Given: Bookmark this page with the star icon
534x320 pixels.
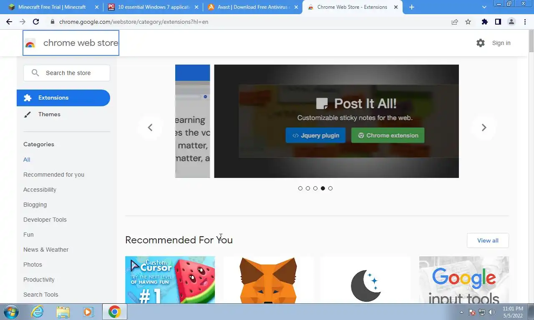Looking at the screenshot, I should (468, 22).
